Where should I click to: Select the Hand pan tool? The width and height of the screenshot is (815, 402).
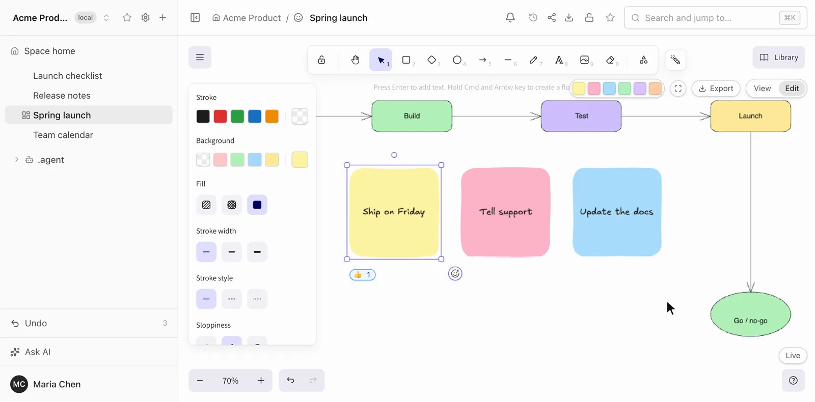click(355, 60)
